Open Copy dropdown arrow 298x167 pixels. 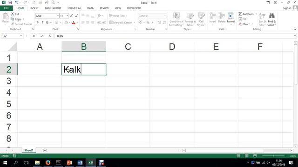click(24, 19)
